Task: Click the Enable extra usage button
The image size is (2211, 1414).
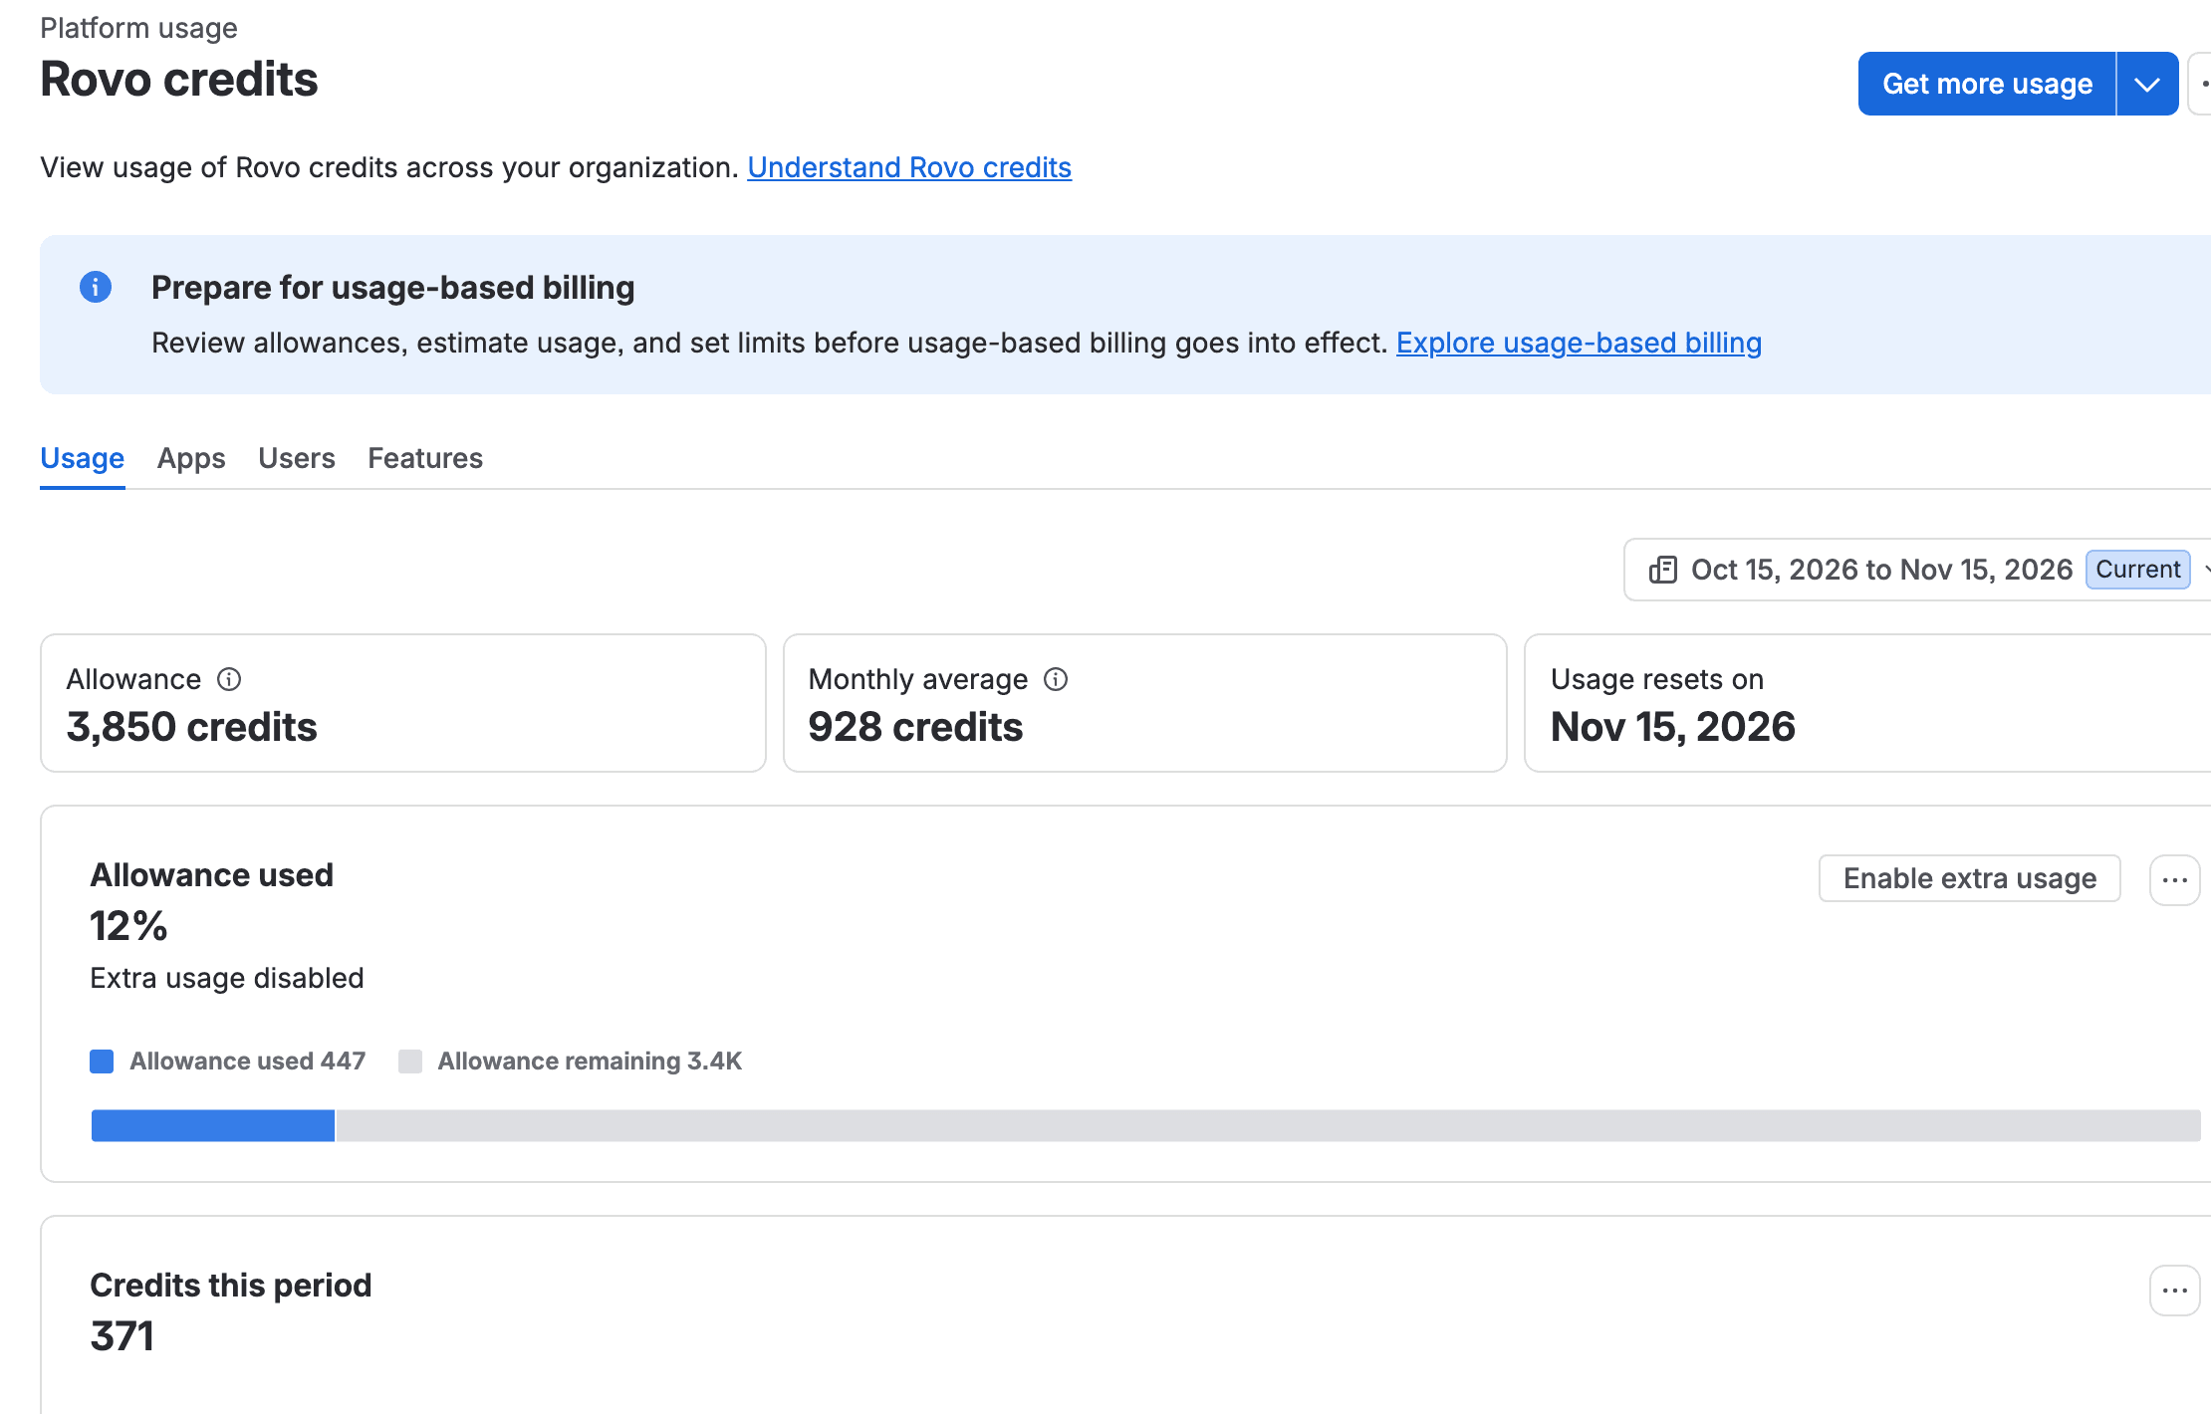Action: click(x=1969, y=878)
